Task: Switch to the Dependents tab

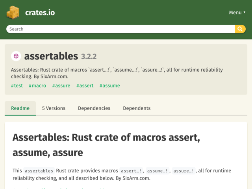Action: click(x=137, y=108)
